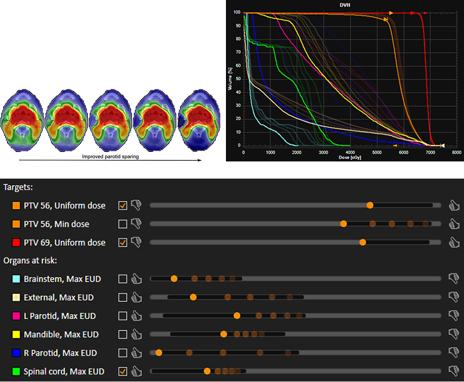This screenshot has height=382, width=464.
Task: Click thumbs-up icon right of PTV 56 Uniform dose slider
Action: (454, 205)
